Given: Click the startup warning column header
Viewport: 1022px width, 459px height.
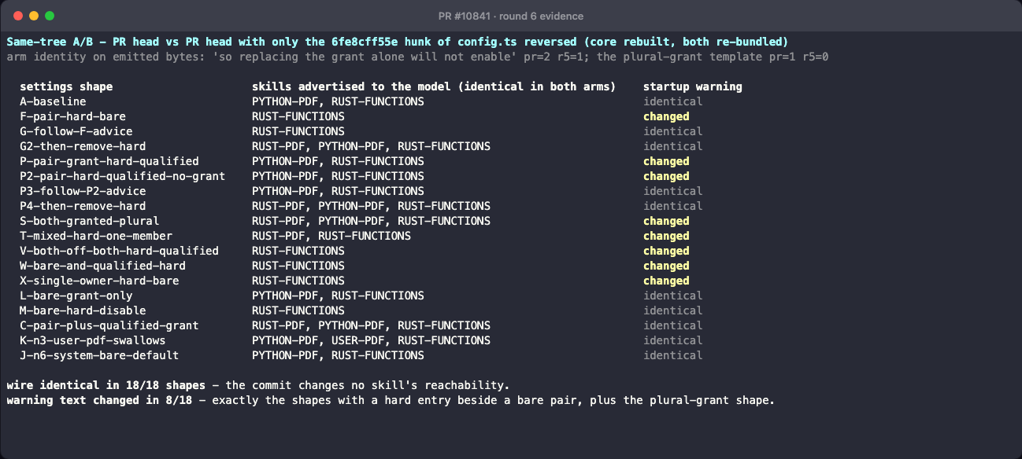Looking at the screenshot, I should 693,86.
